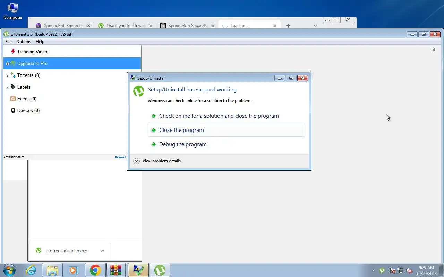Image resolution: width=444 pixels, height=277 pixels.
Task: Open Action Center flag in tray
Action: pos(392,270)
